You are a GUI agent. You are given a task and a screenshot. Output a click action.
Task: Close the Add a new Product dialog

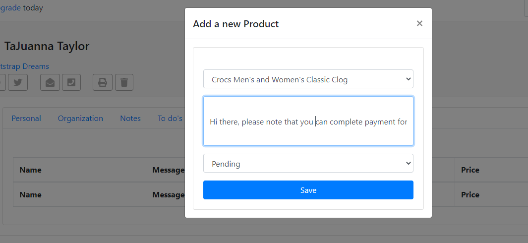click(x=419, y=23)
